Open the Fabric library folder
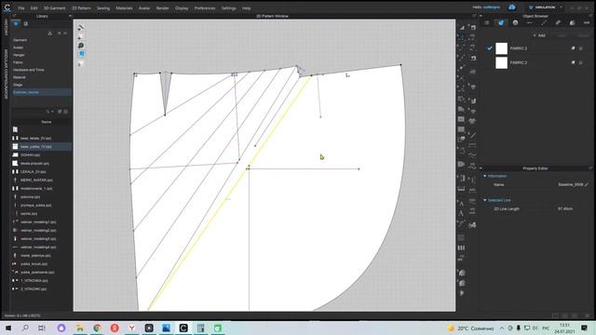Image resolution: width=596 pixels, height=335 pixels. (x=18, y=62)
